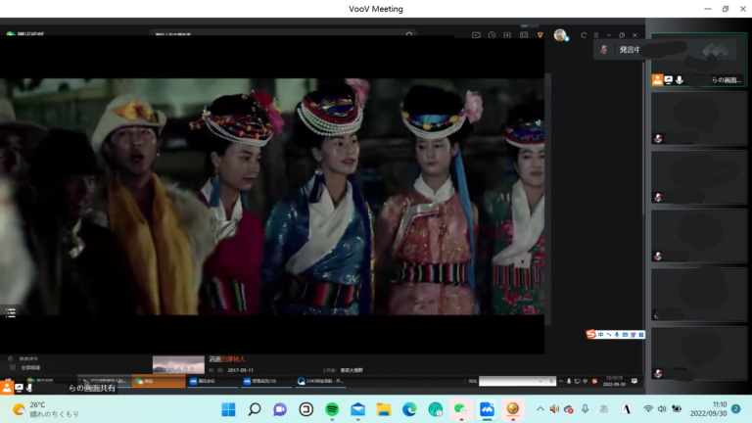Click the orange presenter icon at bottom left
This screenshot has height=423, width=752.
point(7,388)
